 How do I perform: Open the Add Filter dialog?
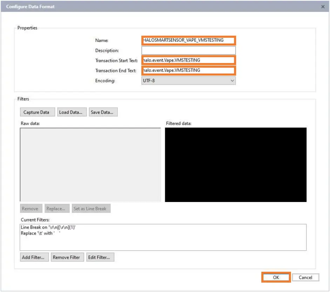pyautogui.click(x=34, y=257)
